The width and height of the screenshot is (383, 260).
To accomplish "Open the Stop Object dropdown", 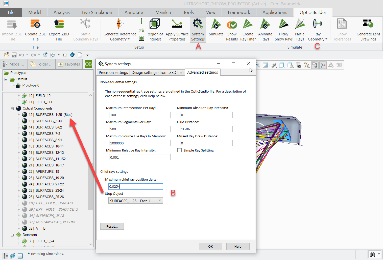I will click(x=136, y=201).
